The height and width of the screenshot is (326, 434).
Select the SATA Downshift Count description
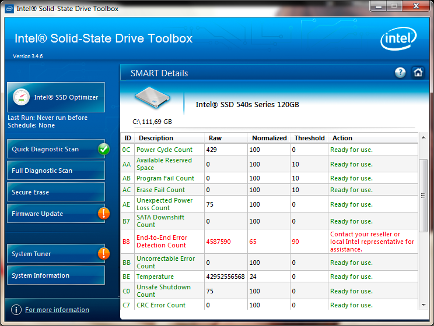click(x=160, y=221)
